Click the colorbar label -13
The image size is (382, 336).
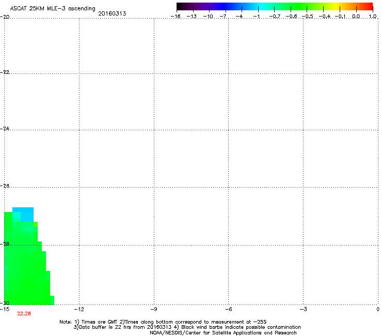tap(192, 17)
